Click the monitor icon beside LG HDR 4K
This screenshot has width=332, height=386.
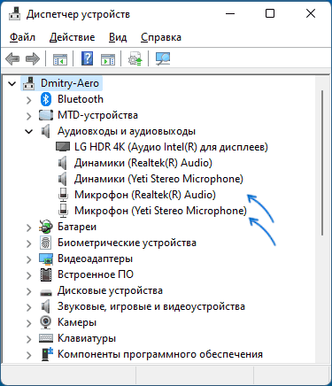pos(63,147)
